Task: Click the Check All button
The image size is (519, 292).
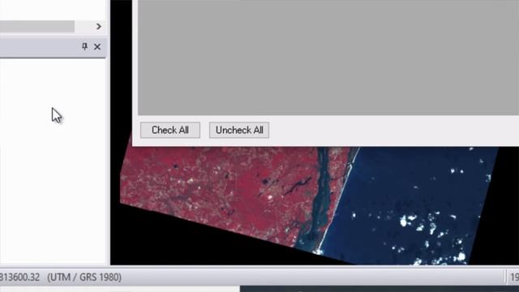Action: [170, 130]
